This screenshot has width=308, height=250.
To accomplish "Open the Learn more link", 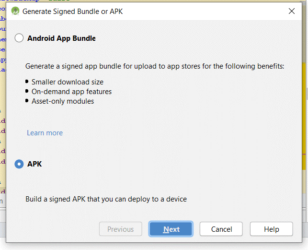I will 45,133.
